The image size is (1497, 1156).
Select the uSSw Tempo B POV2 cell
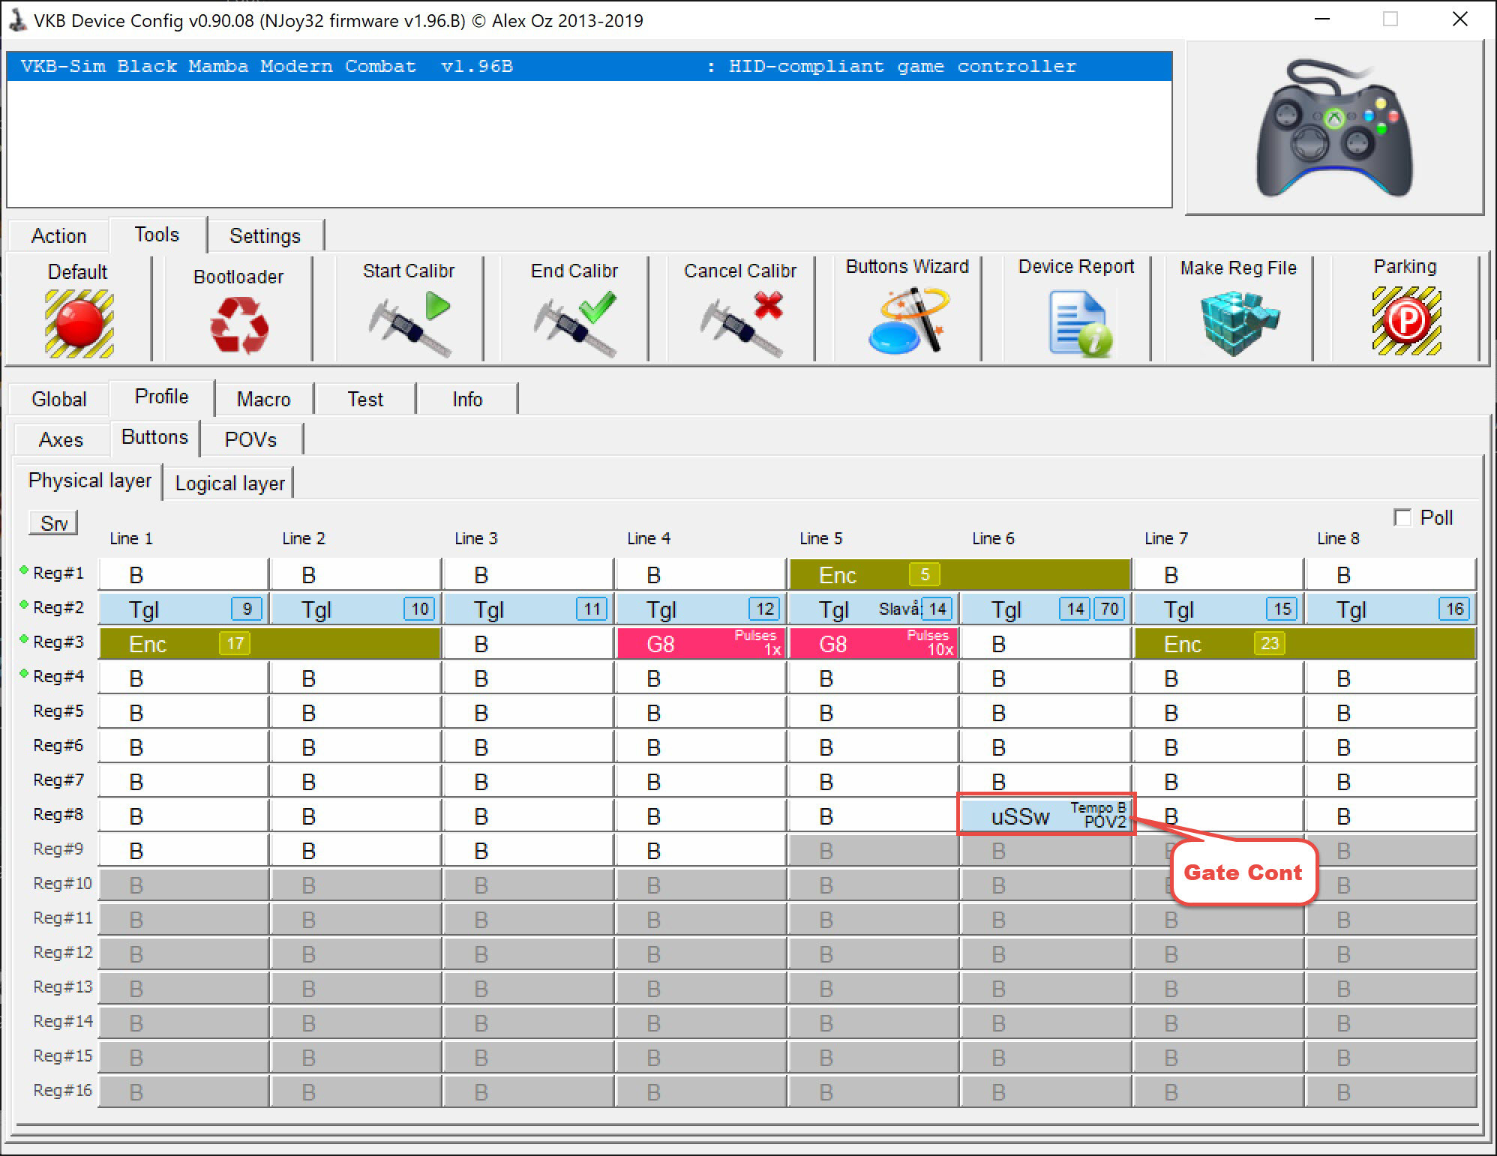1045,816
